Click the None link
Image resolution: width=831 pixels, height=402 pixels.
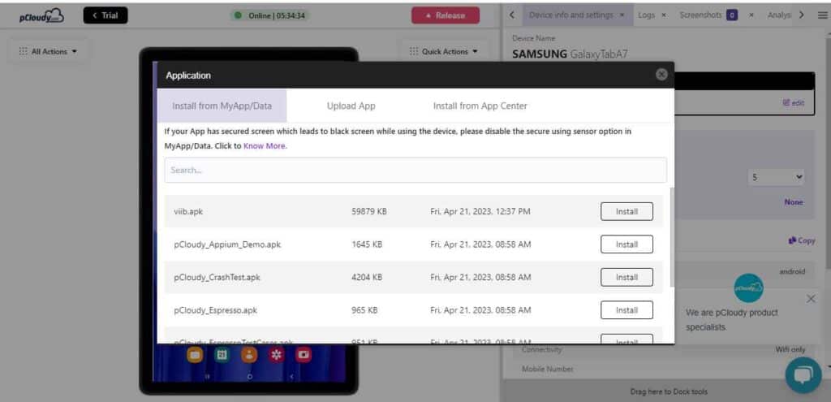pos(794,202)
